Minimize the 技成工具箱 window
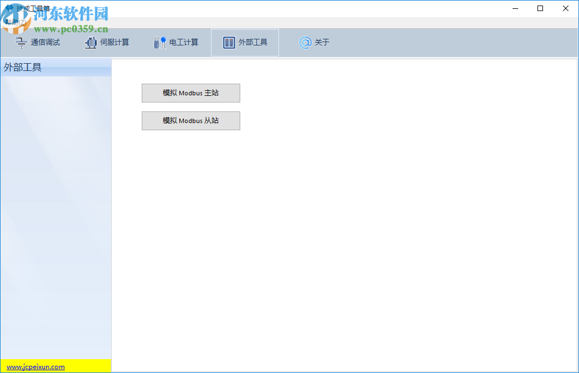579x373 pixels. click(x=515, y=8)
